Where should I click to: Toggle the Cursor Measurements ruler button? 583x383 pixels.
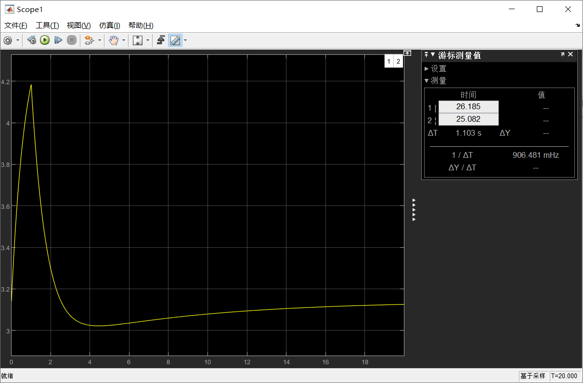pos(175,40)
